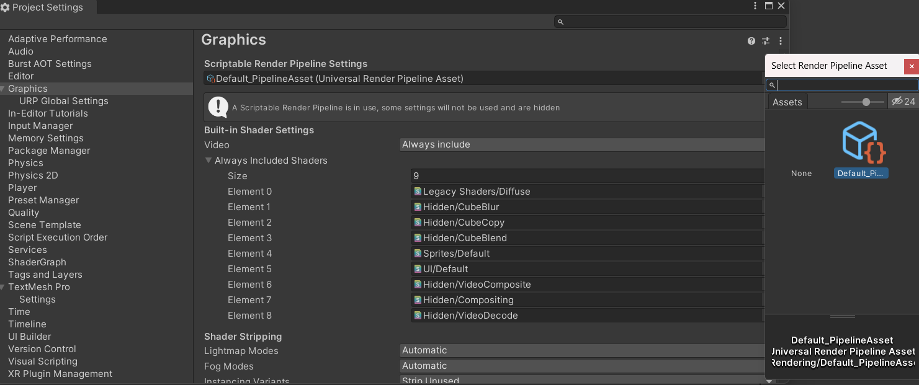This screenshot has height=385, width=919.
Task: Click the UI/Default shader icon
Action: [418, 268]
